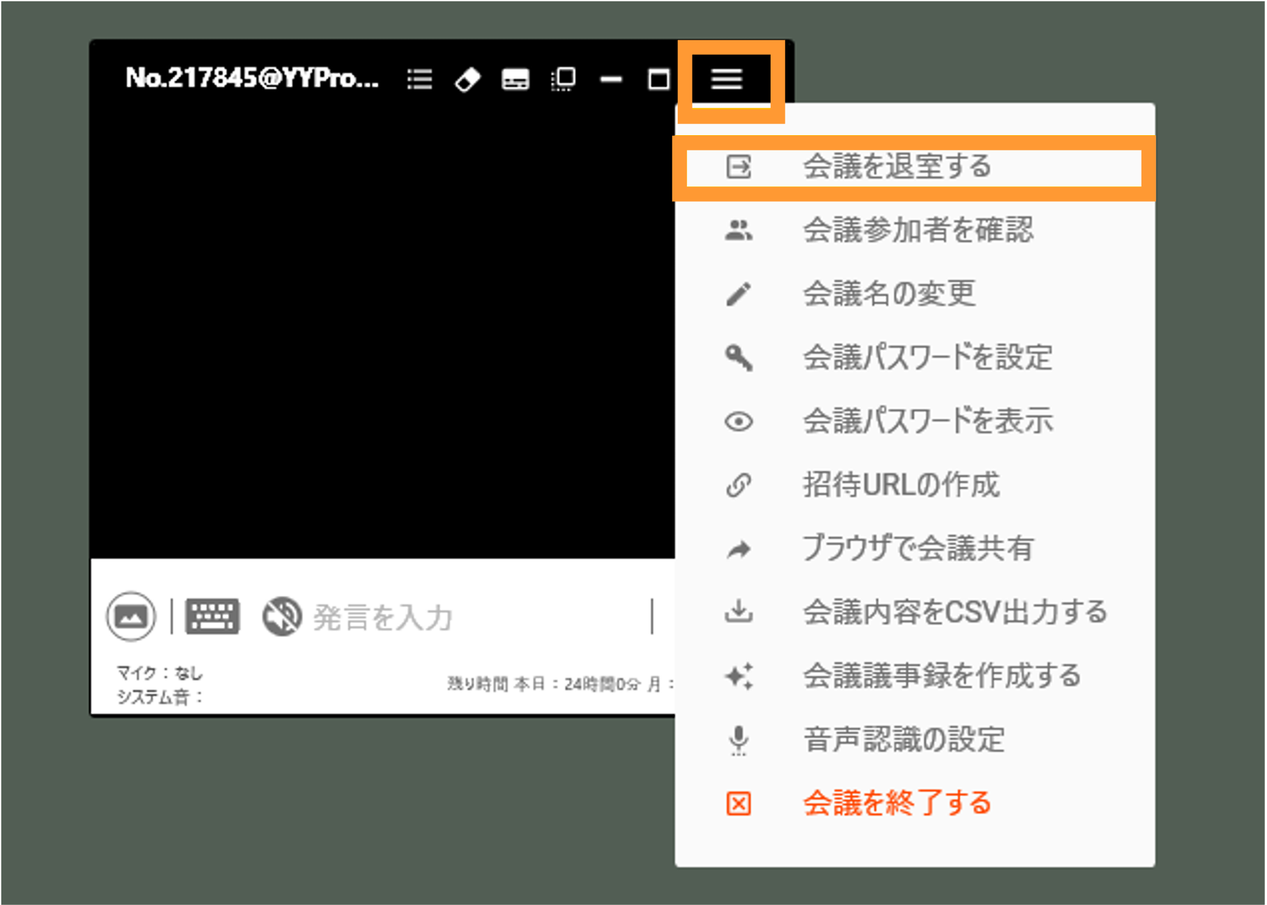
Task: Select 会議議事録を作成する item
Action: [915, 676]
